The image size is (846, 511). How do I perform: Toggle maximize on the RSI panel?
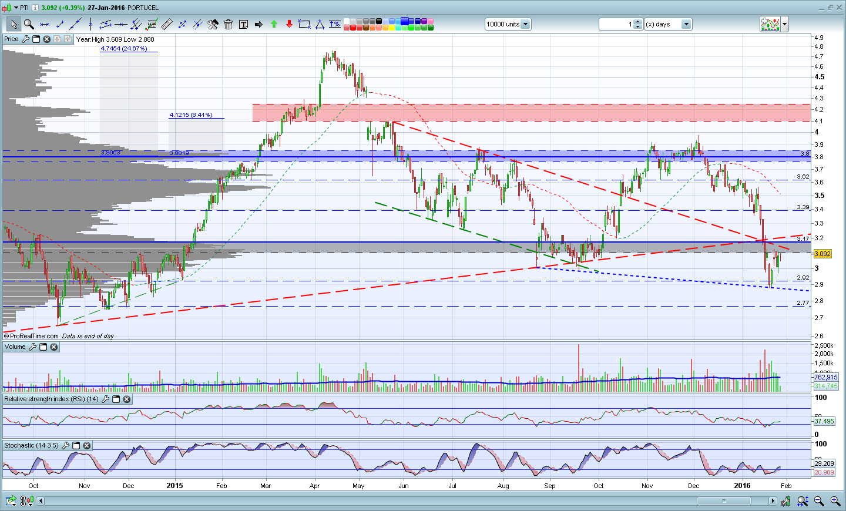(116, 399)
